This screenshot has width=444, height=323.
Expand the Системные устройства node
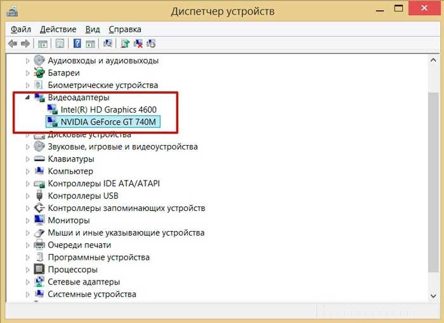27,294
